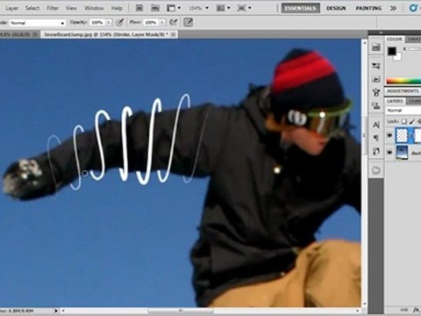The width and height of the screenshot is (421, 316).
Task: Open the View menu
Action: pyautogui.click(x=71, y=8)
